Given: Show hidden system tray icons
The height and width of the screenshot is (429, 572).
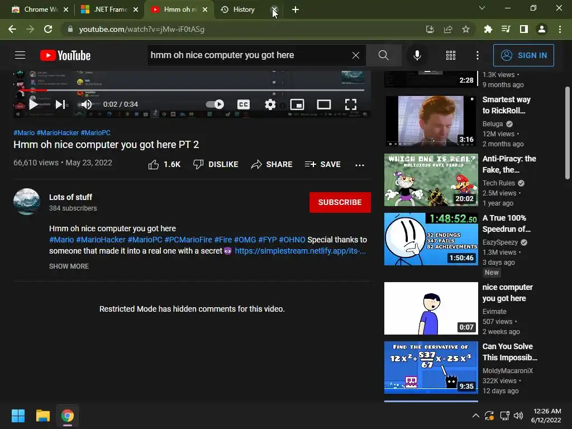Looking at the screenshot, I should (x=476, y=416).
